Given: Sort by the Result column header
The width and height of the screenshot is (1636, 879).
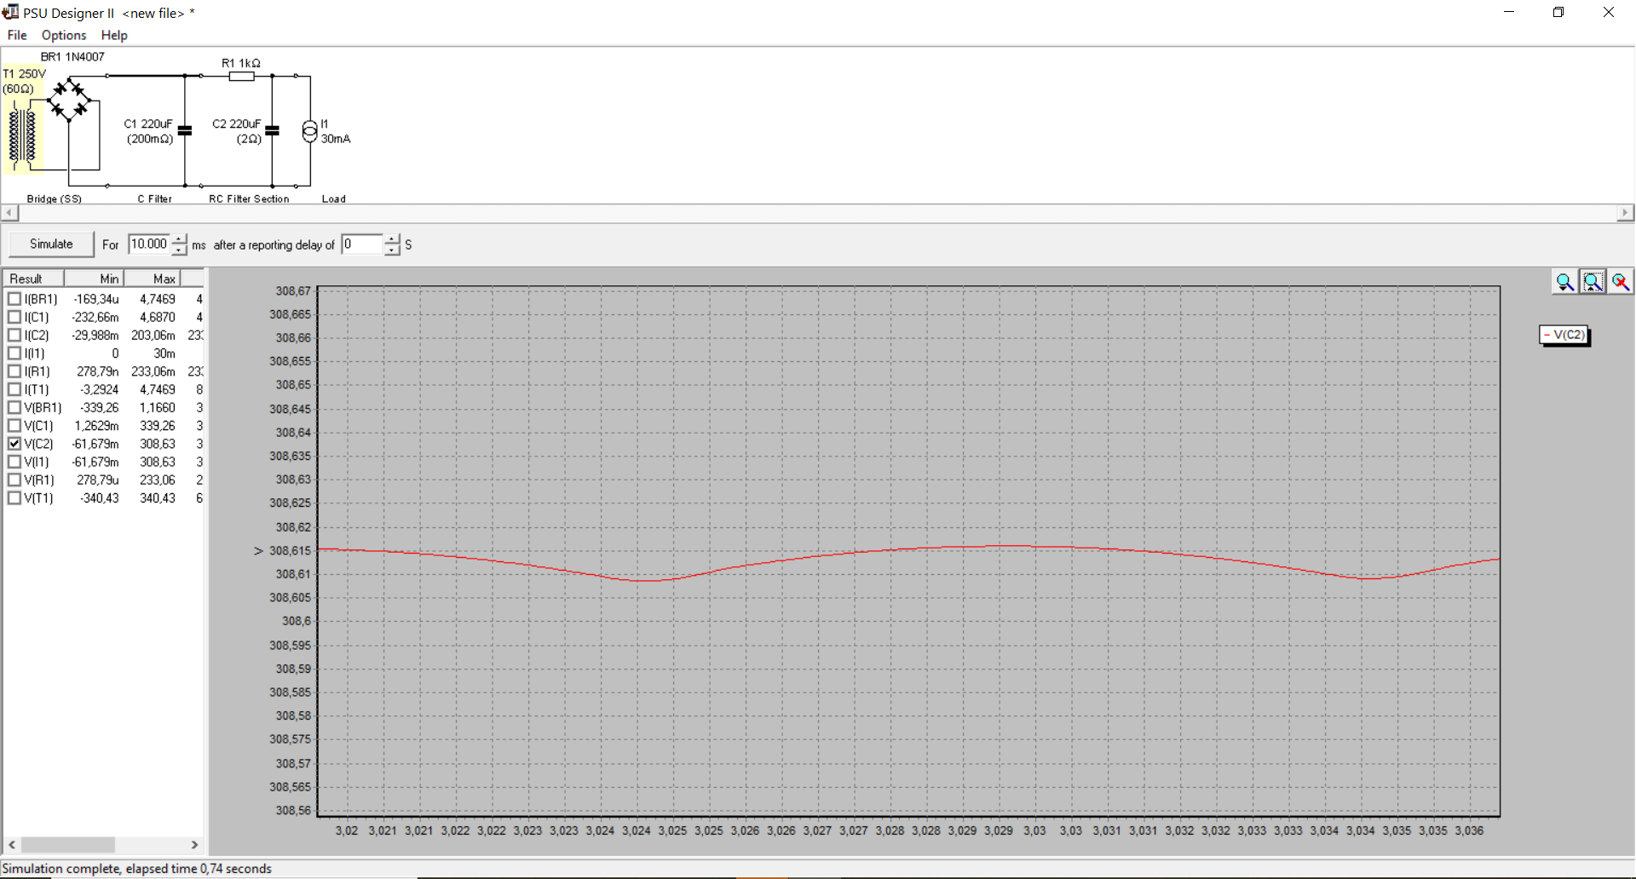Looking at the screenshot, I should (34, 279).
